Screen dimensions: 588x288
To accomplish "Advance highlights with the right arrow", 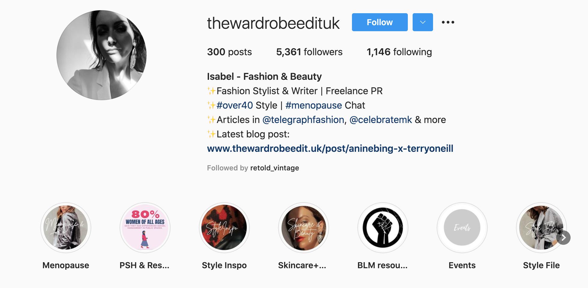I will [x=563, y=238].
